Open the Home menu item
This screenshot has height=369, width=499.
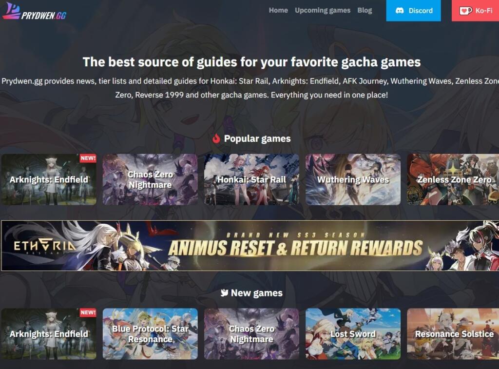tap(278, 10)
